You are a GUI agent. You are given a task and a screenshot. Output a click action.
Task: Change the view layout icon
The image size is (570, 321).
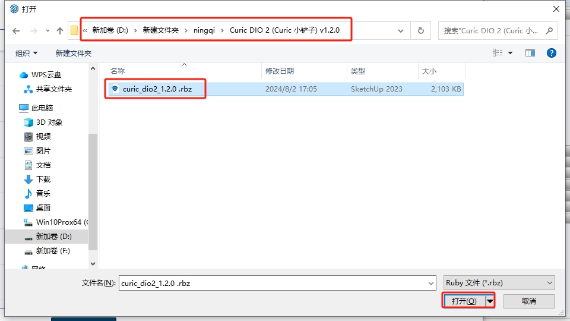(x=498, y=53)
